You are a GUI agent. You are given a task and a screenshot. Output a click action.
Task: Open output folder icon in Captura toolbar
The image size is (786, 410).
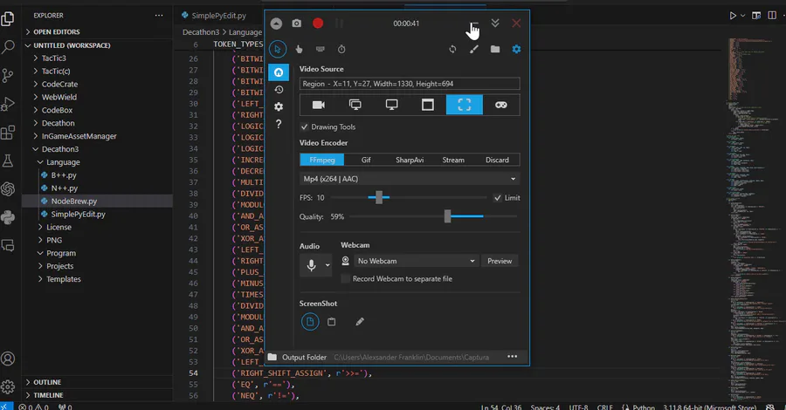coord(495,49)
